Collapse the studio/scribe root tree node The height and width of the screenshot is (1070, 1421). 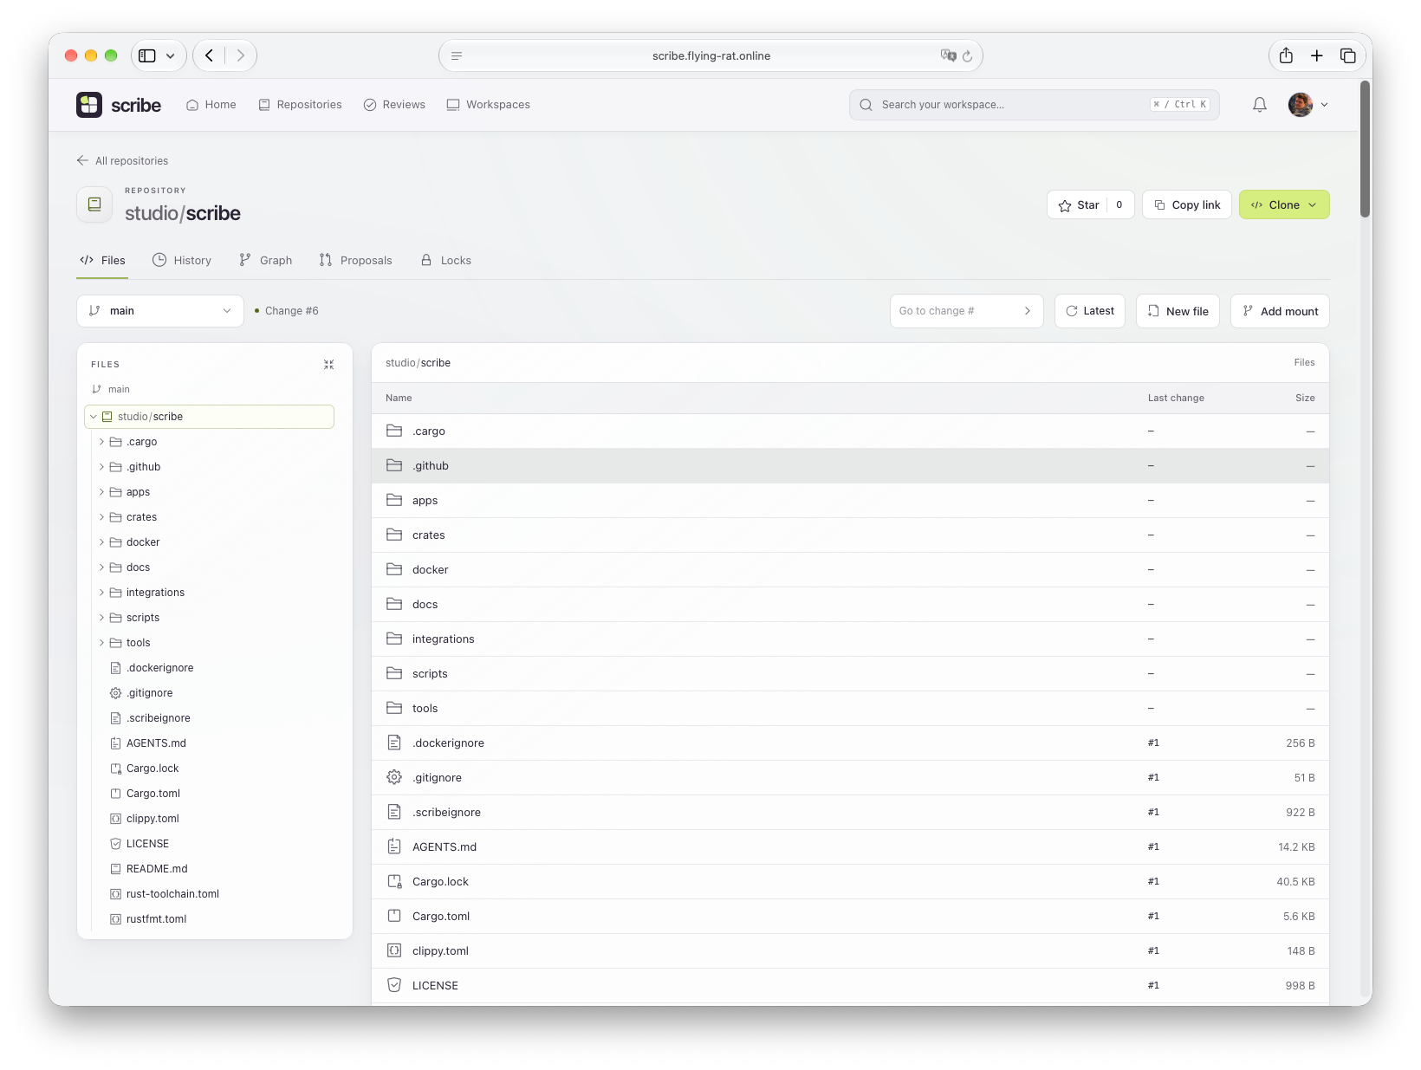94,417
